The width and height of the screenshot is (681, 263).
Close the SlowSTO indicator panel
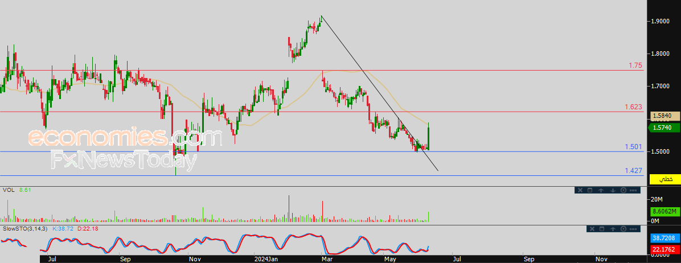pos(591,229)
